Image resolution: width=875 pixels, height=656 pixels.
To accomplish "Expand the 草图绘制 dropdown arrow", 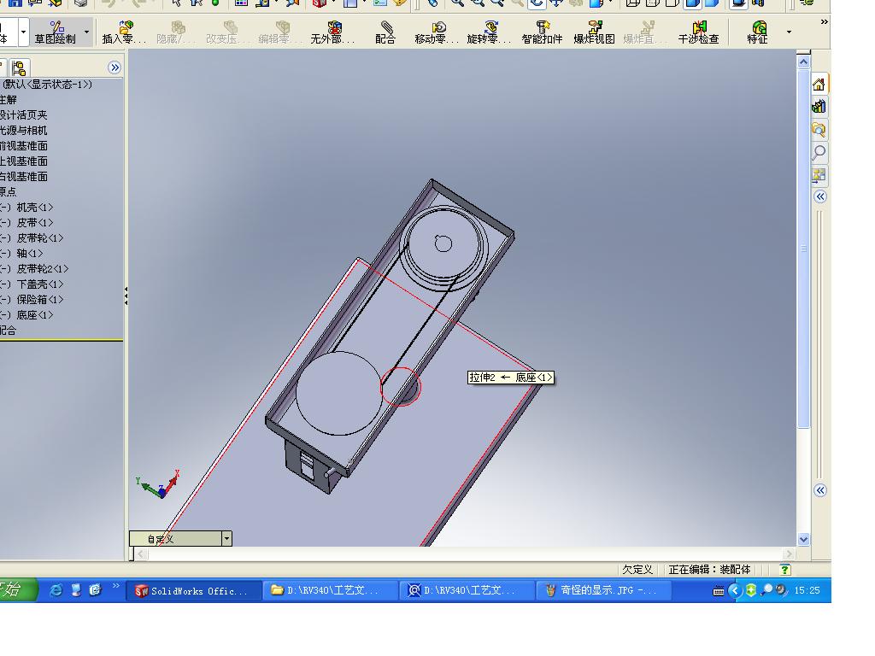I will (x=86, y=32).
